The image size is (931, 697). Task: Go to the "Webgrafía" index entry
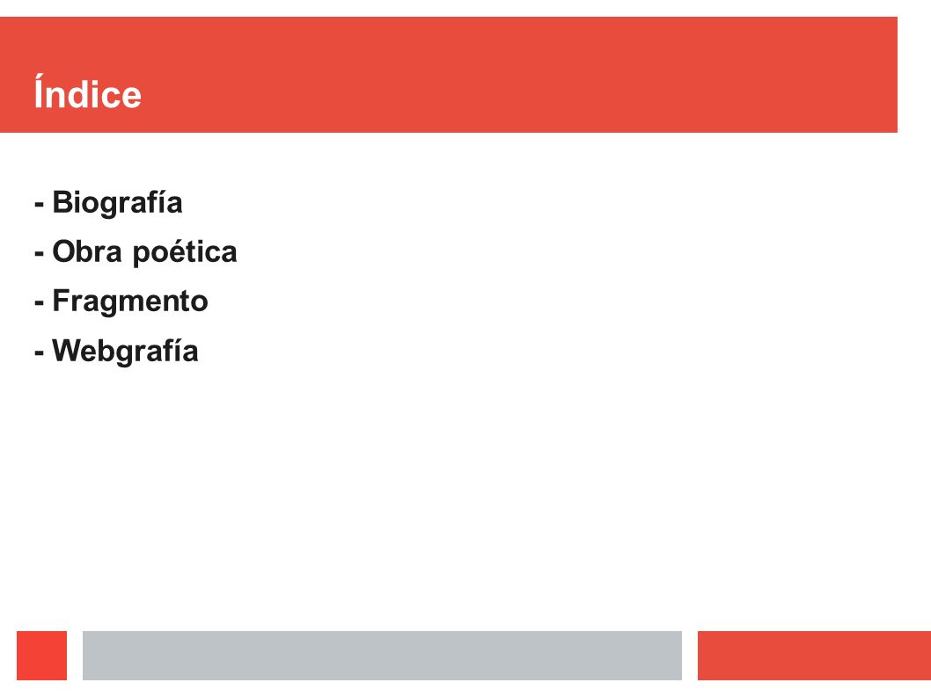(x=125, y=351)
